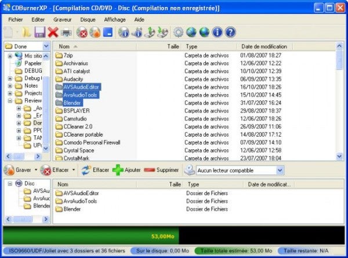Open the Editer menu
Viewport: 348px width, 258px height.
coord(38,20)
